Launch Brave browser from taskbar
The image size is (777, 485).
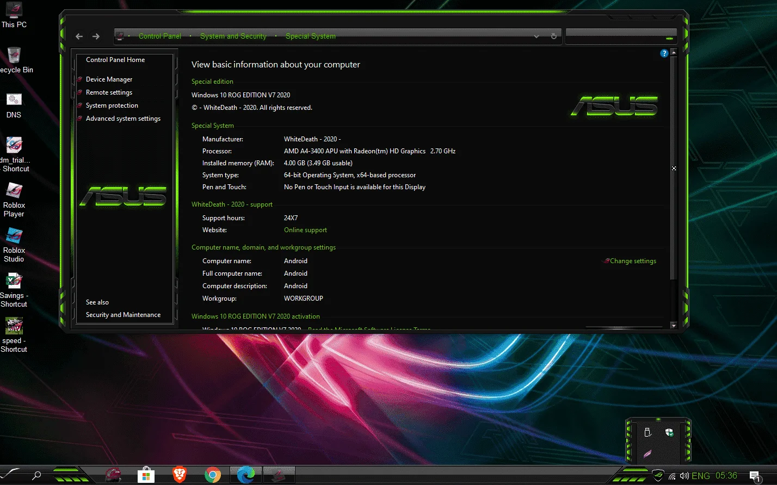coord(179,475)
